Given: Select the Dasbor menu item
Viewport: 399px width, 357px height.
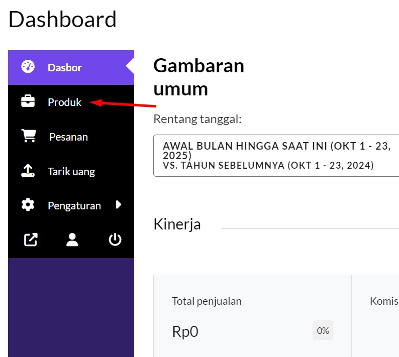Looking at the screenshot, I should tap(71, 68).
